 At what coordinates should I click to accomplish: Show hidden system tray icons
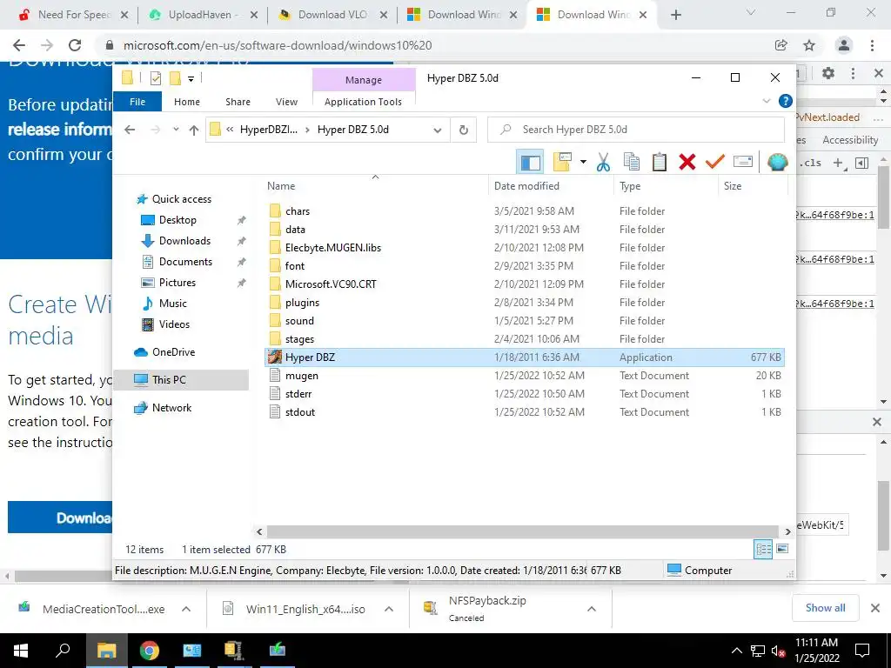coord(736,651)
